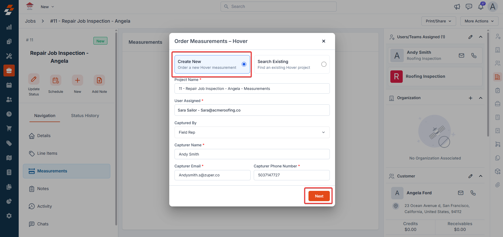The image size is (503, 237).
Task: Open the Jobs briefcase sidebar icon
Action: 9,70
